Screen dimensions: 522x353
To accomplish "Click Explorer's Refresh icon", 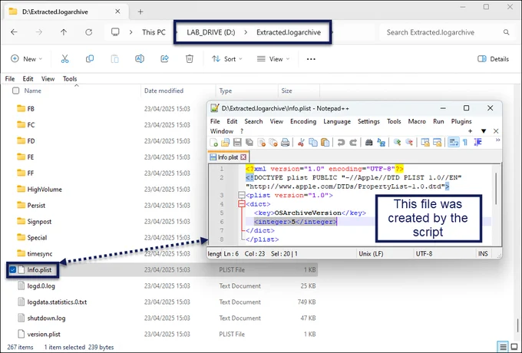I will pyautogui.click(x=88, y=32).
